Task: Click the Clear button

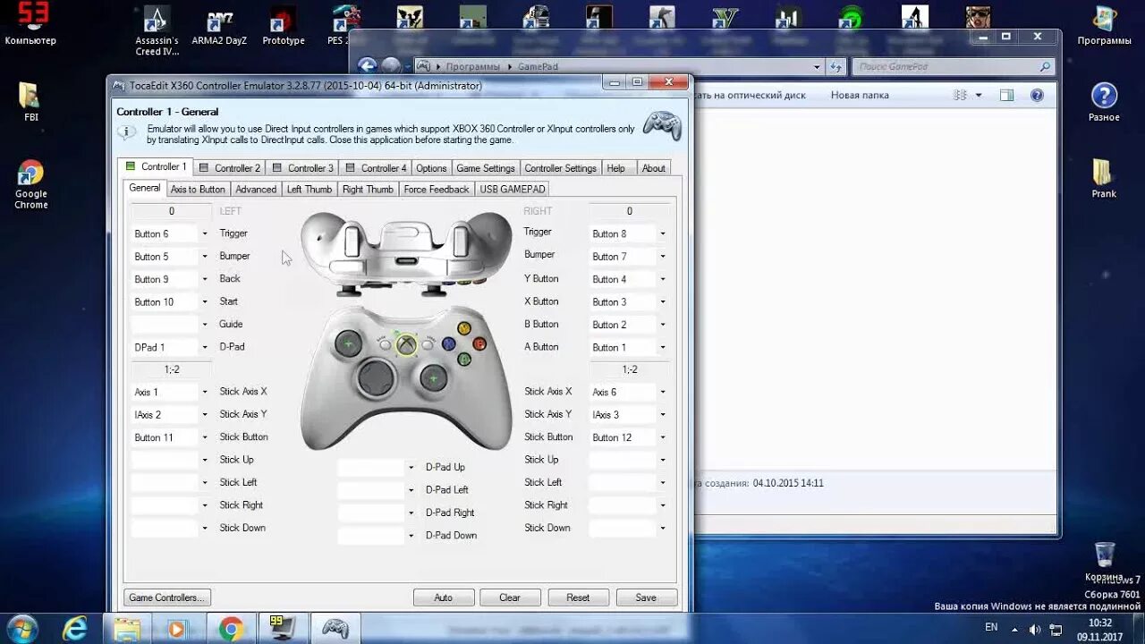Action: coord(510,597)
